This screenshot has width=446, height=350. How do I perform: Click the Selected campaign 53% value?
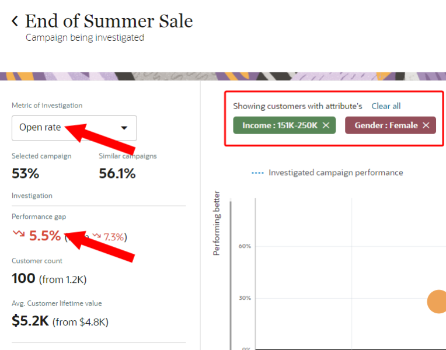tap(25, 173)
